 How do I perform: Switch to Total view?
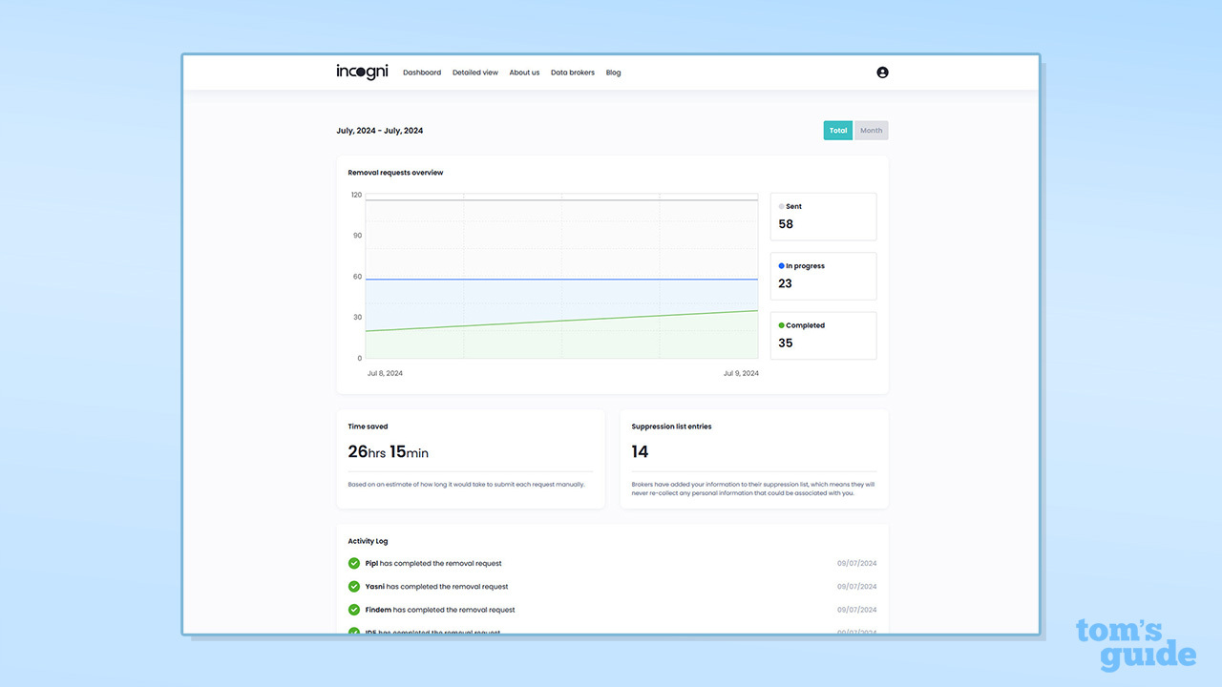[x=837, y=131]
